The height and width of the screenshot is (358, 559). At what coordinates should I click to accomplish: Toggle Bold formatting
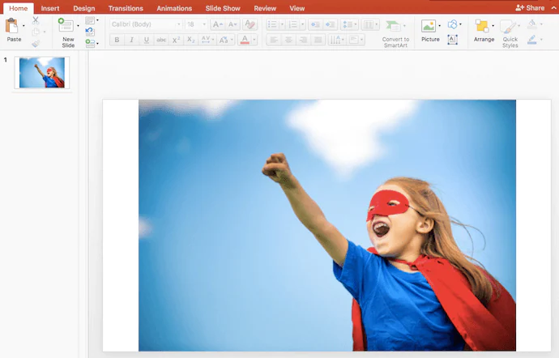pyautogui.click(x=117, y=40)
